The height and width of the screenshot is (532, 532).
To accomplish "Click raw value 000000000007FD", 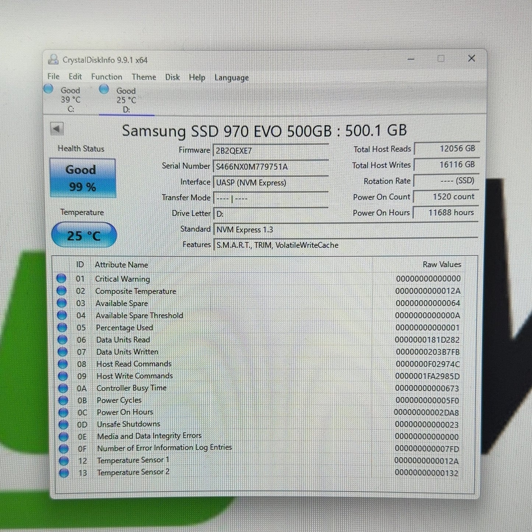I will 427,449.
